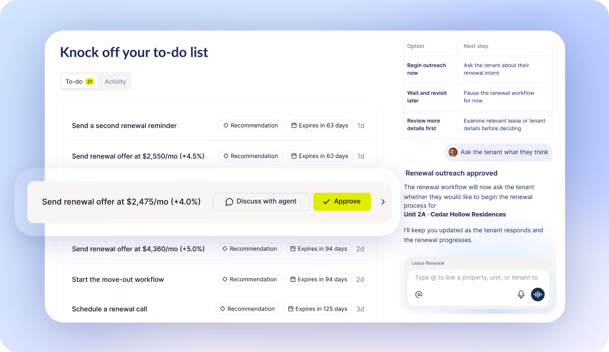Image resolution: width=609 pixels, height=352 pixels.
Task: Click the Lease Renewal context label
Action: click(x=428, y=263)
